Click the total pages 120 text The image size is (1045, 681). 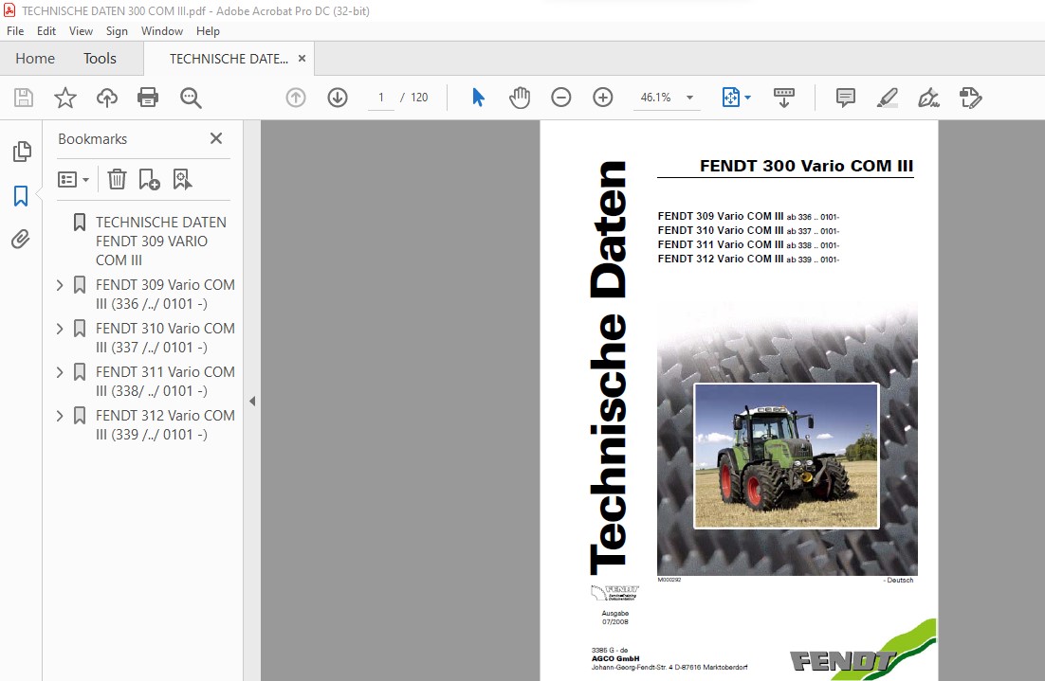(x=419, y=98)
